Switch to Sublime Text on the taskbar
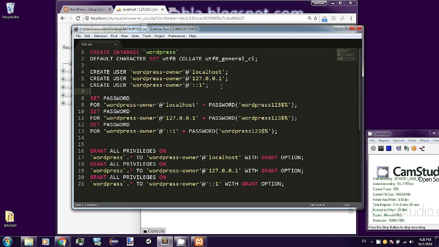 (165, 242)
